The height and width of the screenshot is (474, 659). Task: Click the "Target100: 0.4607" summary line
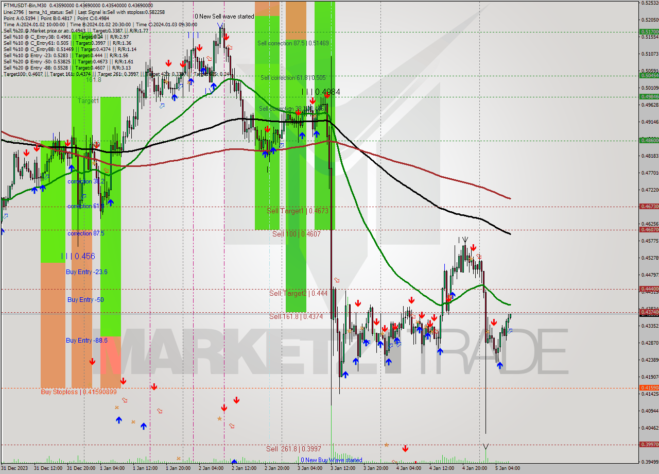click(116, 74)
